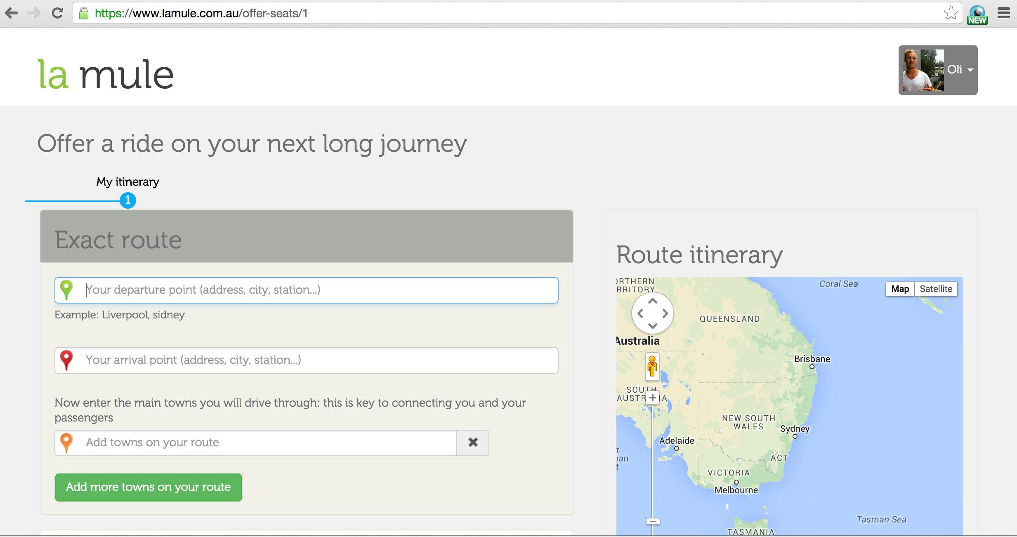Focus the departure point field
The image size is (1017, 537).
tap(307, 290)
